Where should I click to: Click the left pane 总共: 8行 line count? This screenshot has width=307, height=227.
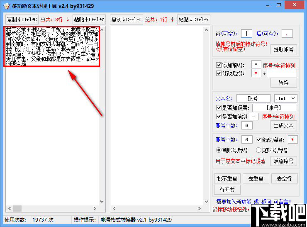coord(55,20)
